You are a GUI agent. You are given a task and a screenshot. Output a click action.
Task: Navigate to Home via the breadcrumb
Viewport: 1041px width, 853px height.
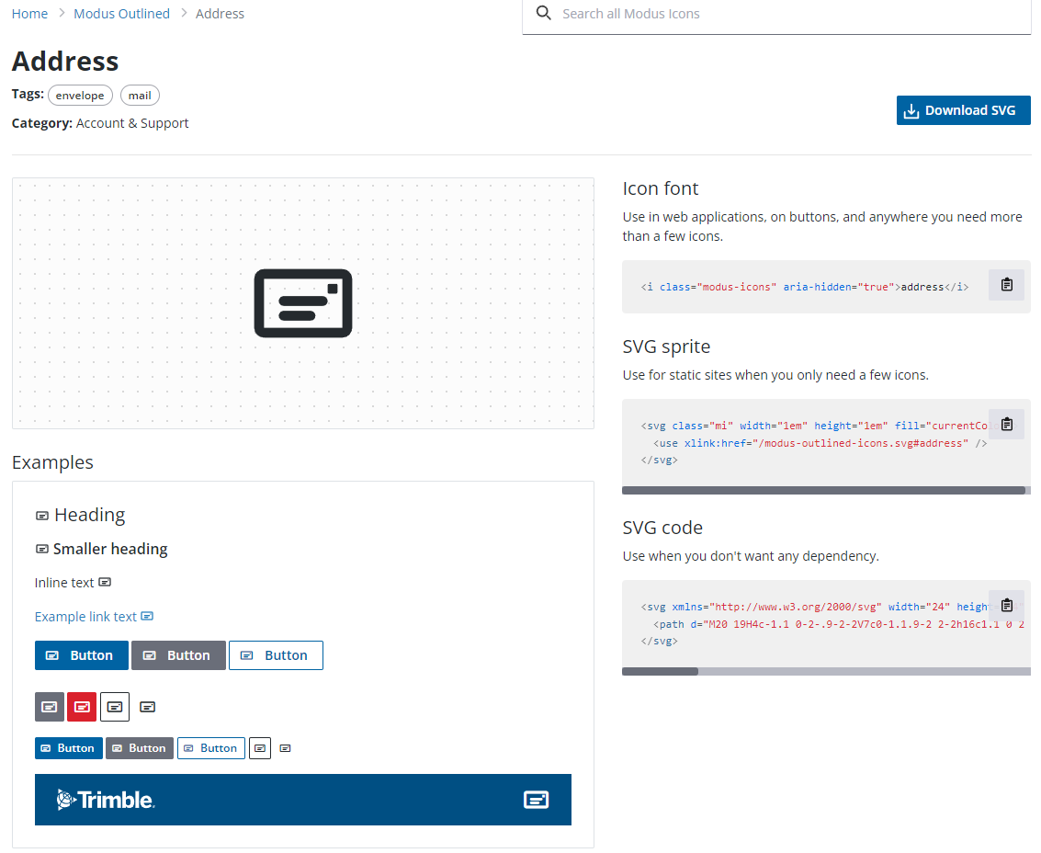(x=28, y=13)
